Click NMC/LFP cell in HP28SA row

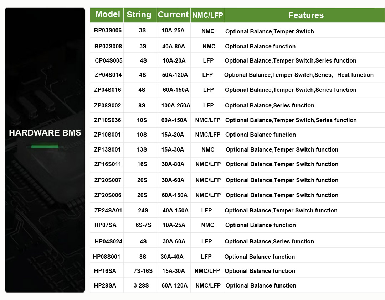point(208,285)
